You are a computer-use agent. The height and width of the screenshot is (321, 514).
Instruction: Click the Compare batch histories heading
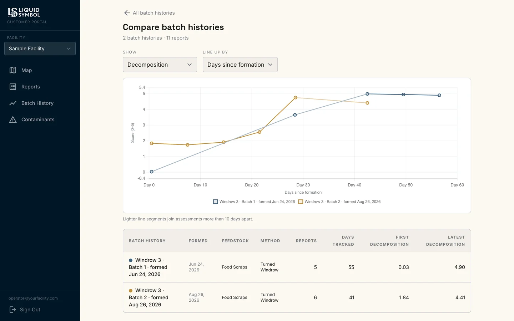(173, 27)
